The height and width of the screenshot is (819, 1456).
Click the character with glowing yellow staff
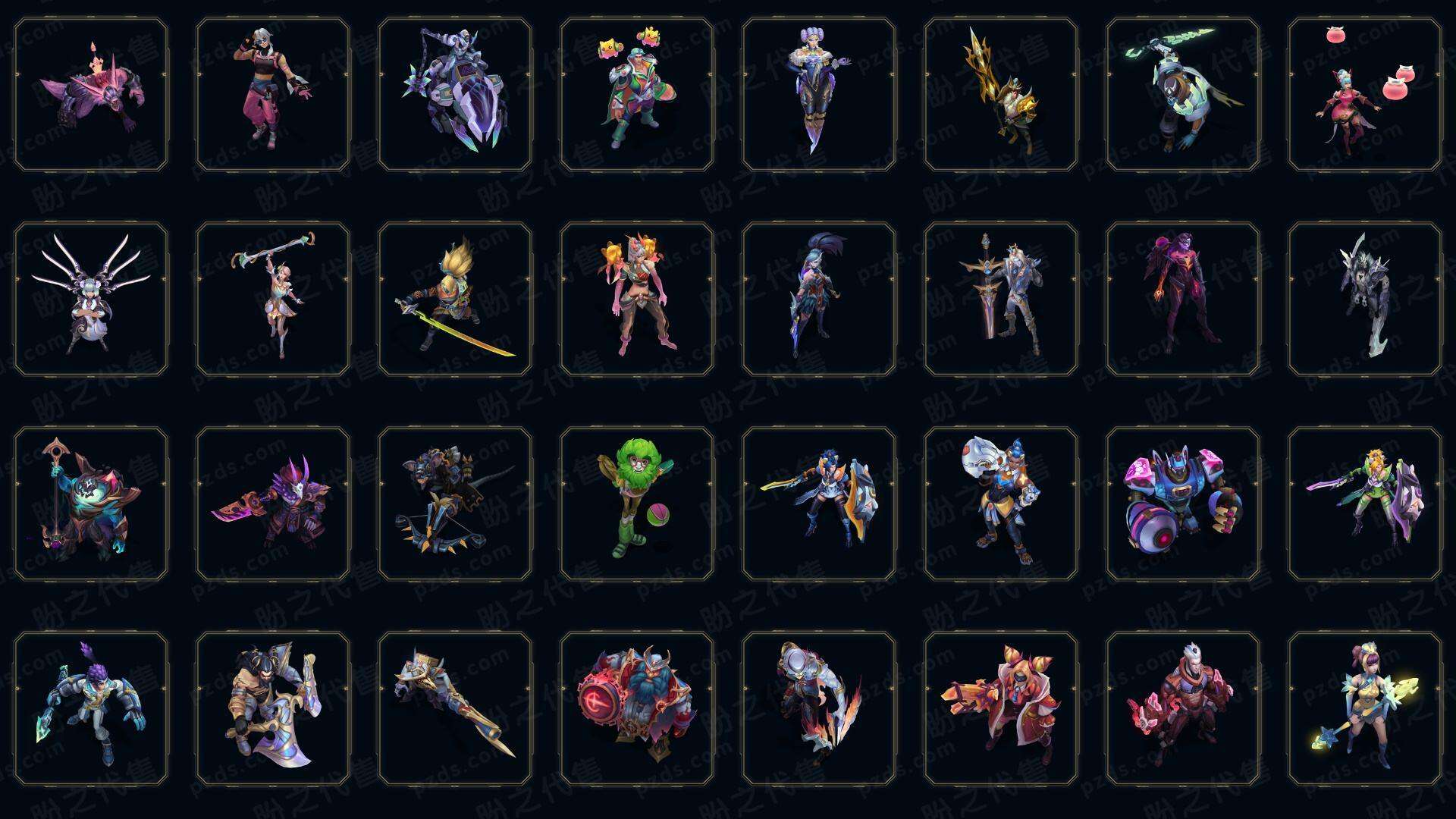1365,708
